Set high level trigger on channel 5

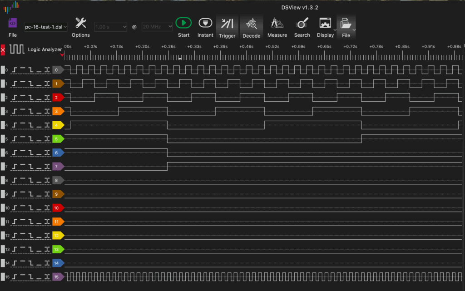(x=23, y=139)
